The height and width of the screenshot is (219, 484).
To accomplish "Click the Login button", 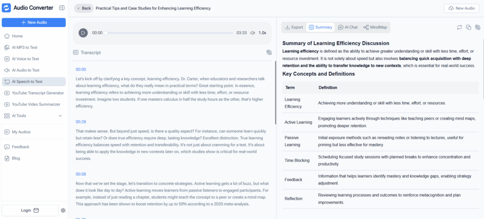I will click(30, 210).
